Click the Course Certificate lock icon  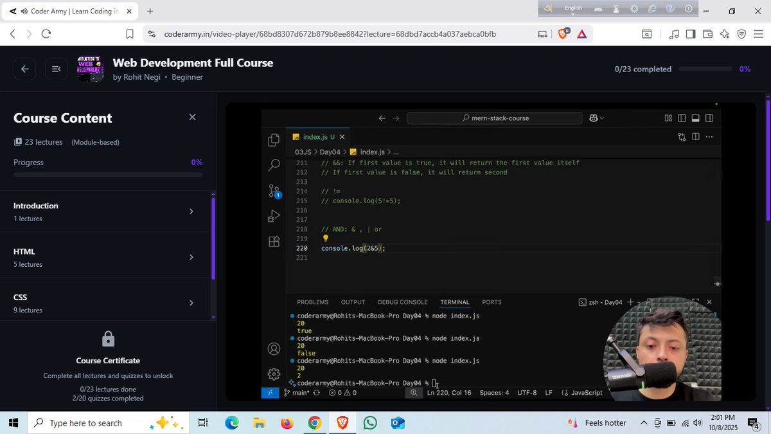(x=108, y=339)
